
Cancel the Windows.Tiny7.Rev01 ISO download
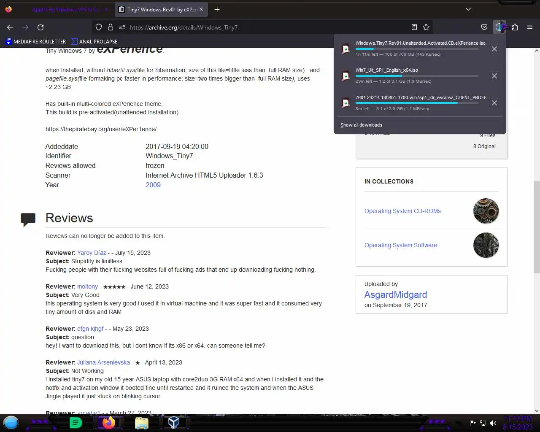point(494,49)
